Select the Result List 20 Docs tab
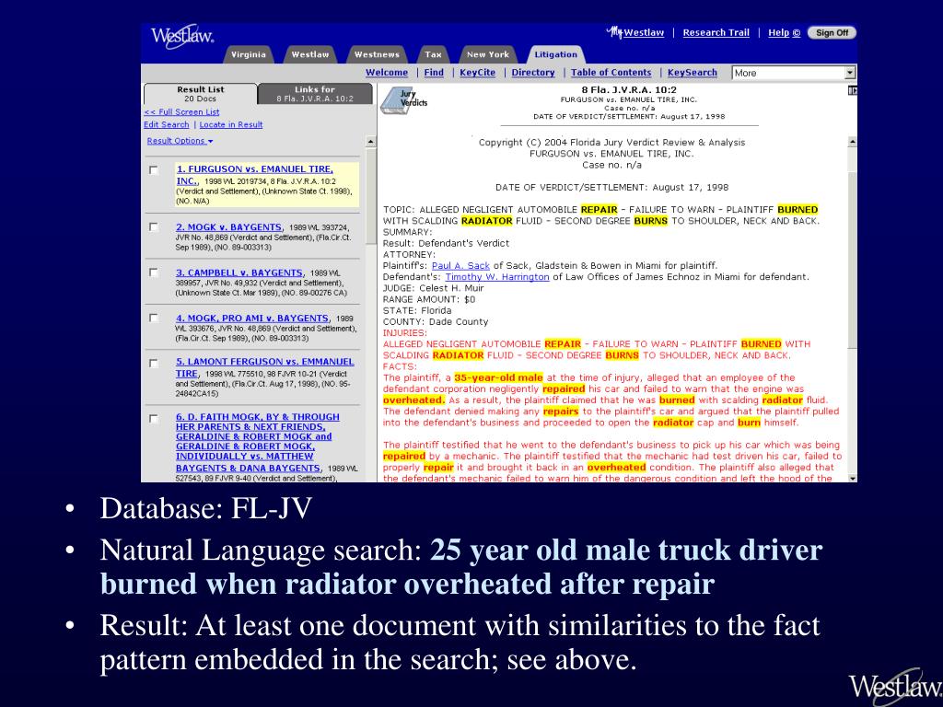Screen dimensions: 943x707 click(x=200, y=94)
